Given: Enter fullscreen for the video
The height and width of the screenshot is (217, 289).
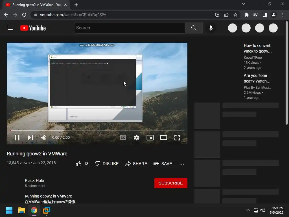Looking at the screenshot, I should [x=177, y=138].
